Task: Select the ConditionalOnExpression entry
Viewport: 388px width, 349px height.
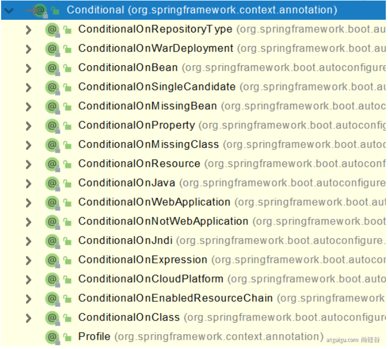Action: pos(143,260)
